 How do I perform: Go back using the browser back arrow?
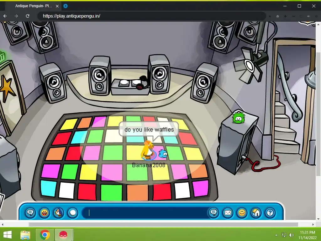click(5, 16)
